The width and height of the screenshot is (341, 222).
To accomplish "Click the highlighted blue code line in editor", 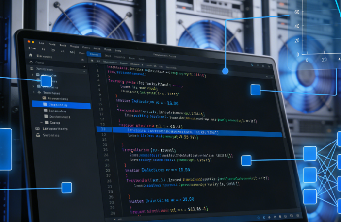I will 197,132.
